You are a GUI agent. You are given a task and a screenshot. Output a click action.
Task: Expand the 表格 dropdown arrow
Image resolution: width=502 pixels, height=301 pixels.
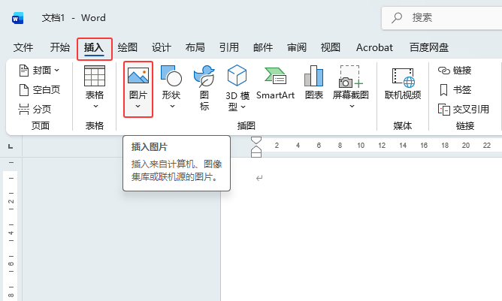click(95, 107)
